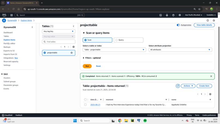Click the Reset link

click(x=98, y=66)
